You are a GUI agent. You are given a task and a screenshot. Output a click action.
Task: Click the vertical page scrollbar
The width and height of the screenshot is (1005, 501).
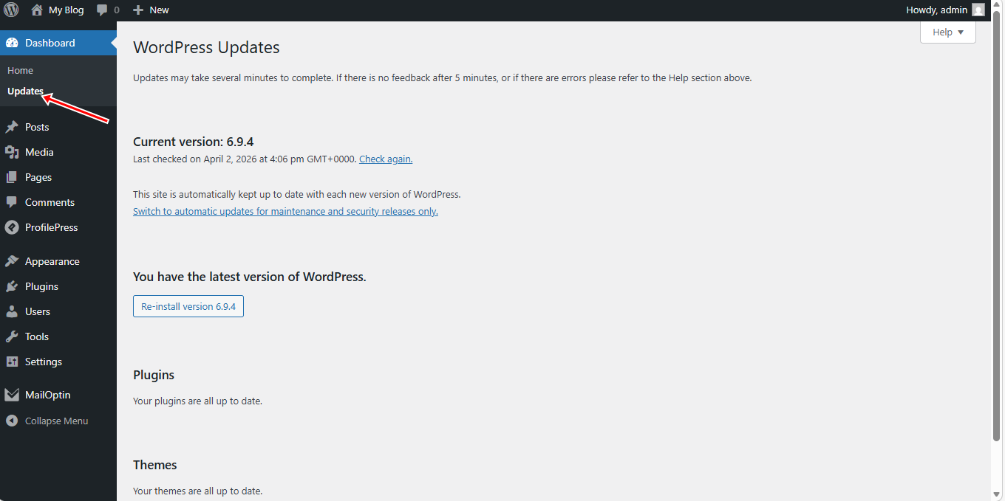point(996,221)
